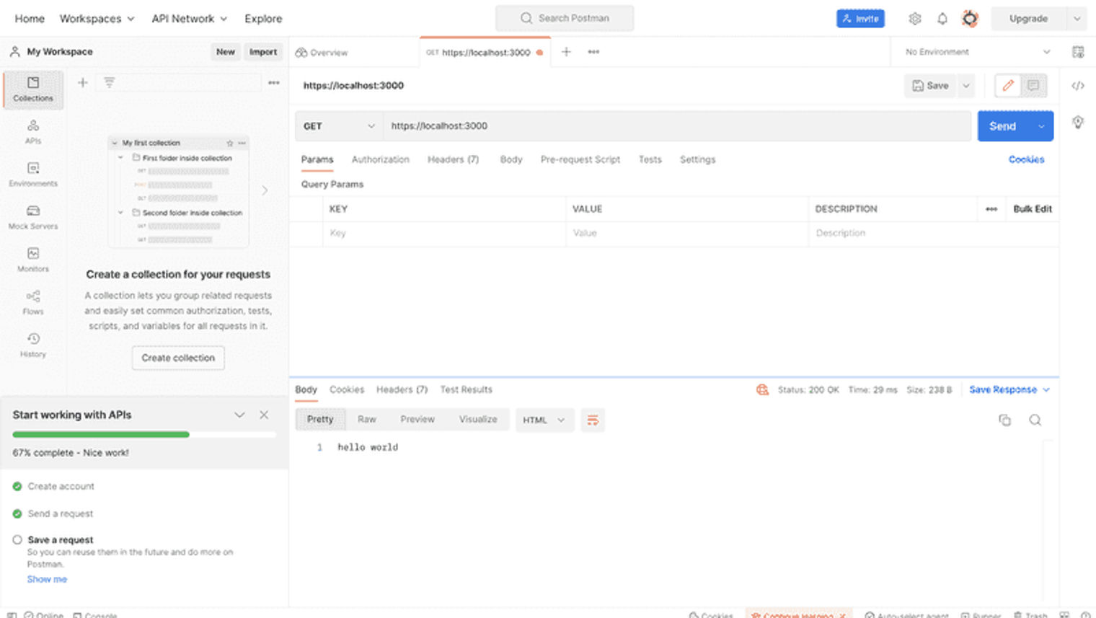Open the user avatar menu
Screen dimensions: 1096x618
(x=970, y=19)
